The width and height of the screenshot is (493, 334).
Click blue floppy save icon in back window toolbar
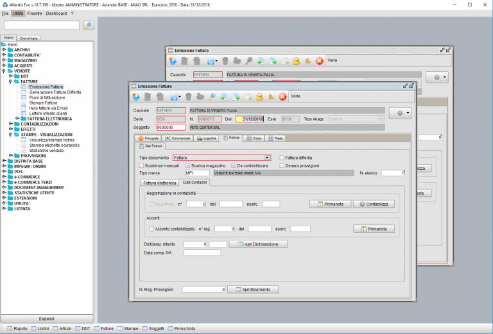tap(211, 61)
